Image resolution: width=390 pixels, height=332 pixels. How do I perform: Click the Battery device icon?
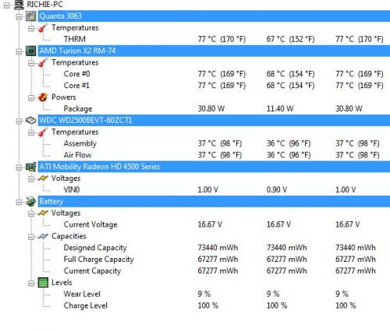coord(31,201)
